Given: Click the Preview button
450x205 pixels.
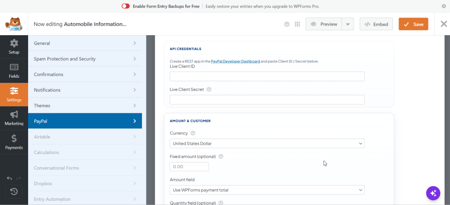Looking at the screenshot, I should tap(324, 24).
